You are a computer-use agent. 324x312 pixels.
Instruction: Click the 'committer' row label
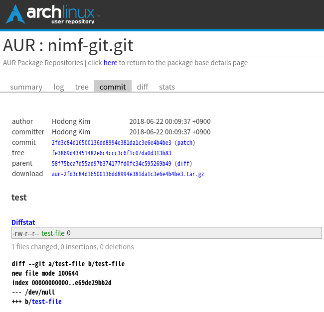[28, 132]
